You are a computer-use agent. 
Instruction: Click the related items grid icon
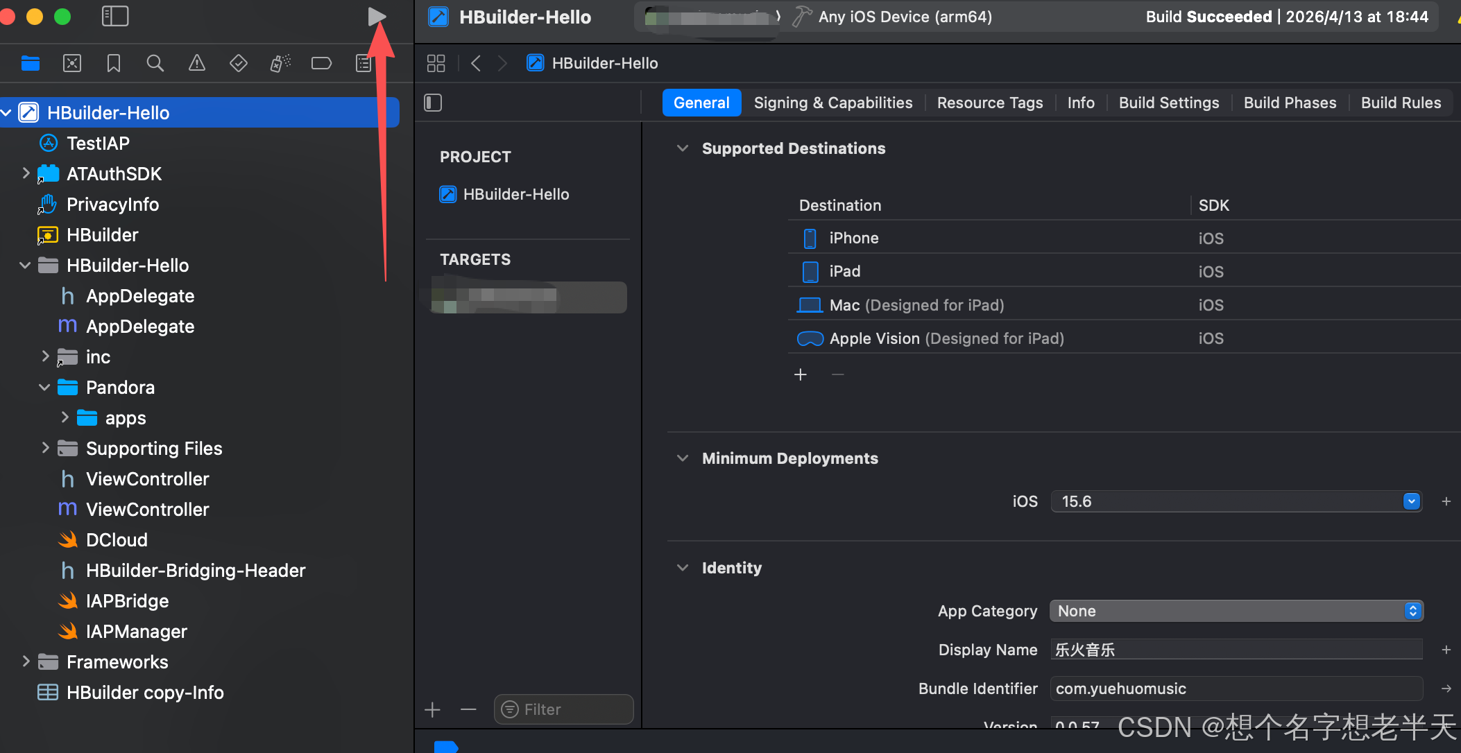tap(436, 64)
